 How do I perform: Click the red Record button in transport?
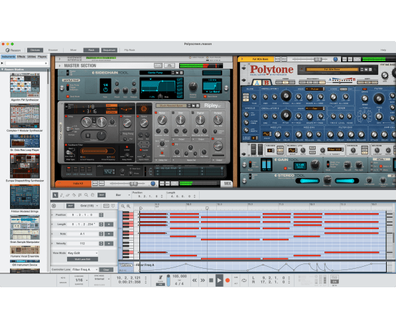pos(228,280)
